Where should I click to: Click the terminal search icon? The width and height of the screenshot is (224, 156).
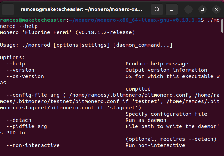158,9
